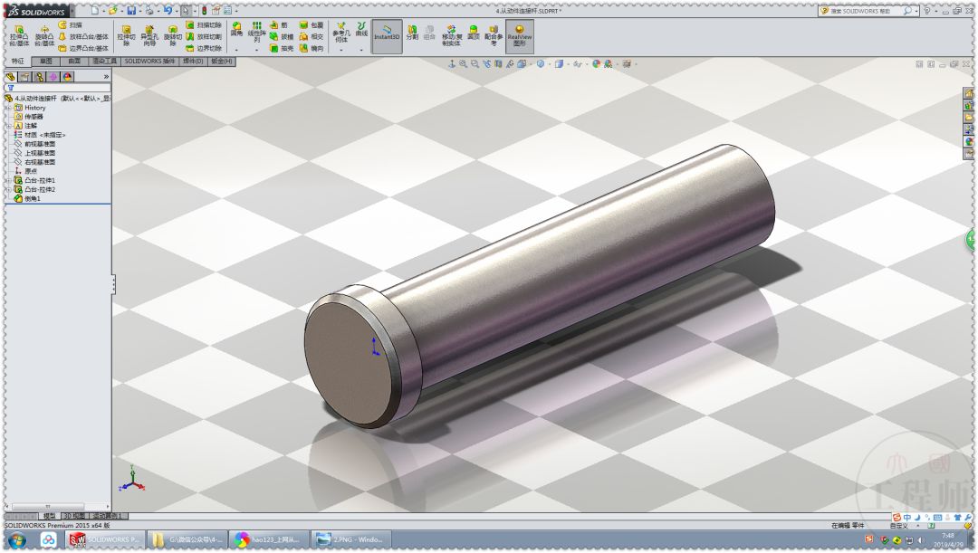Screen dimensions: 978x553
Task: Click the Save document icon
Action: 131,9
